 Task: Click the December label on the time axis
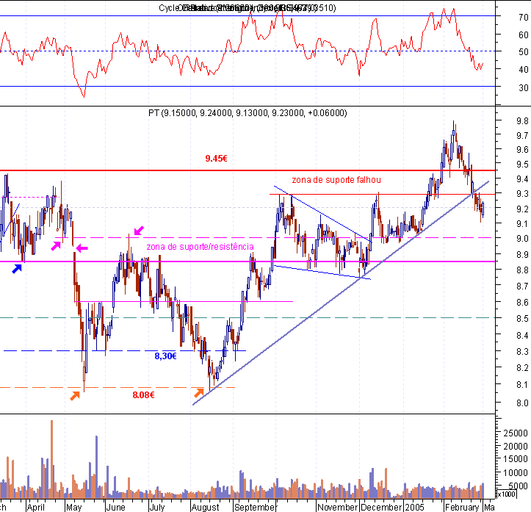click(x=381, y=507)
